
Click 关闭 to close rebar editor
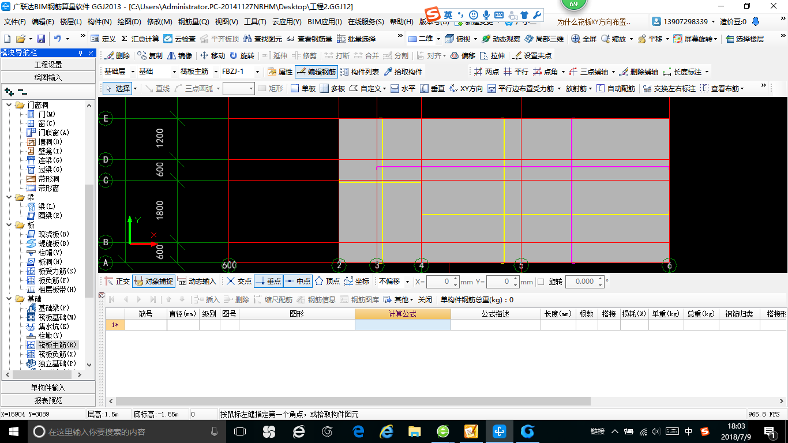(425, 299)
